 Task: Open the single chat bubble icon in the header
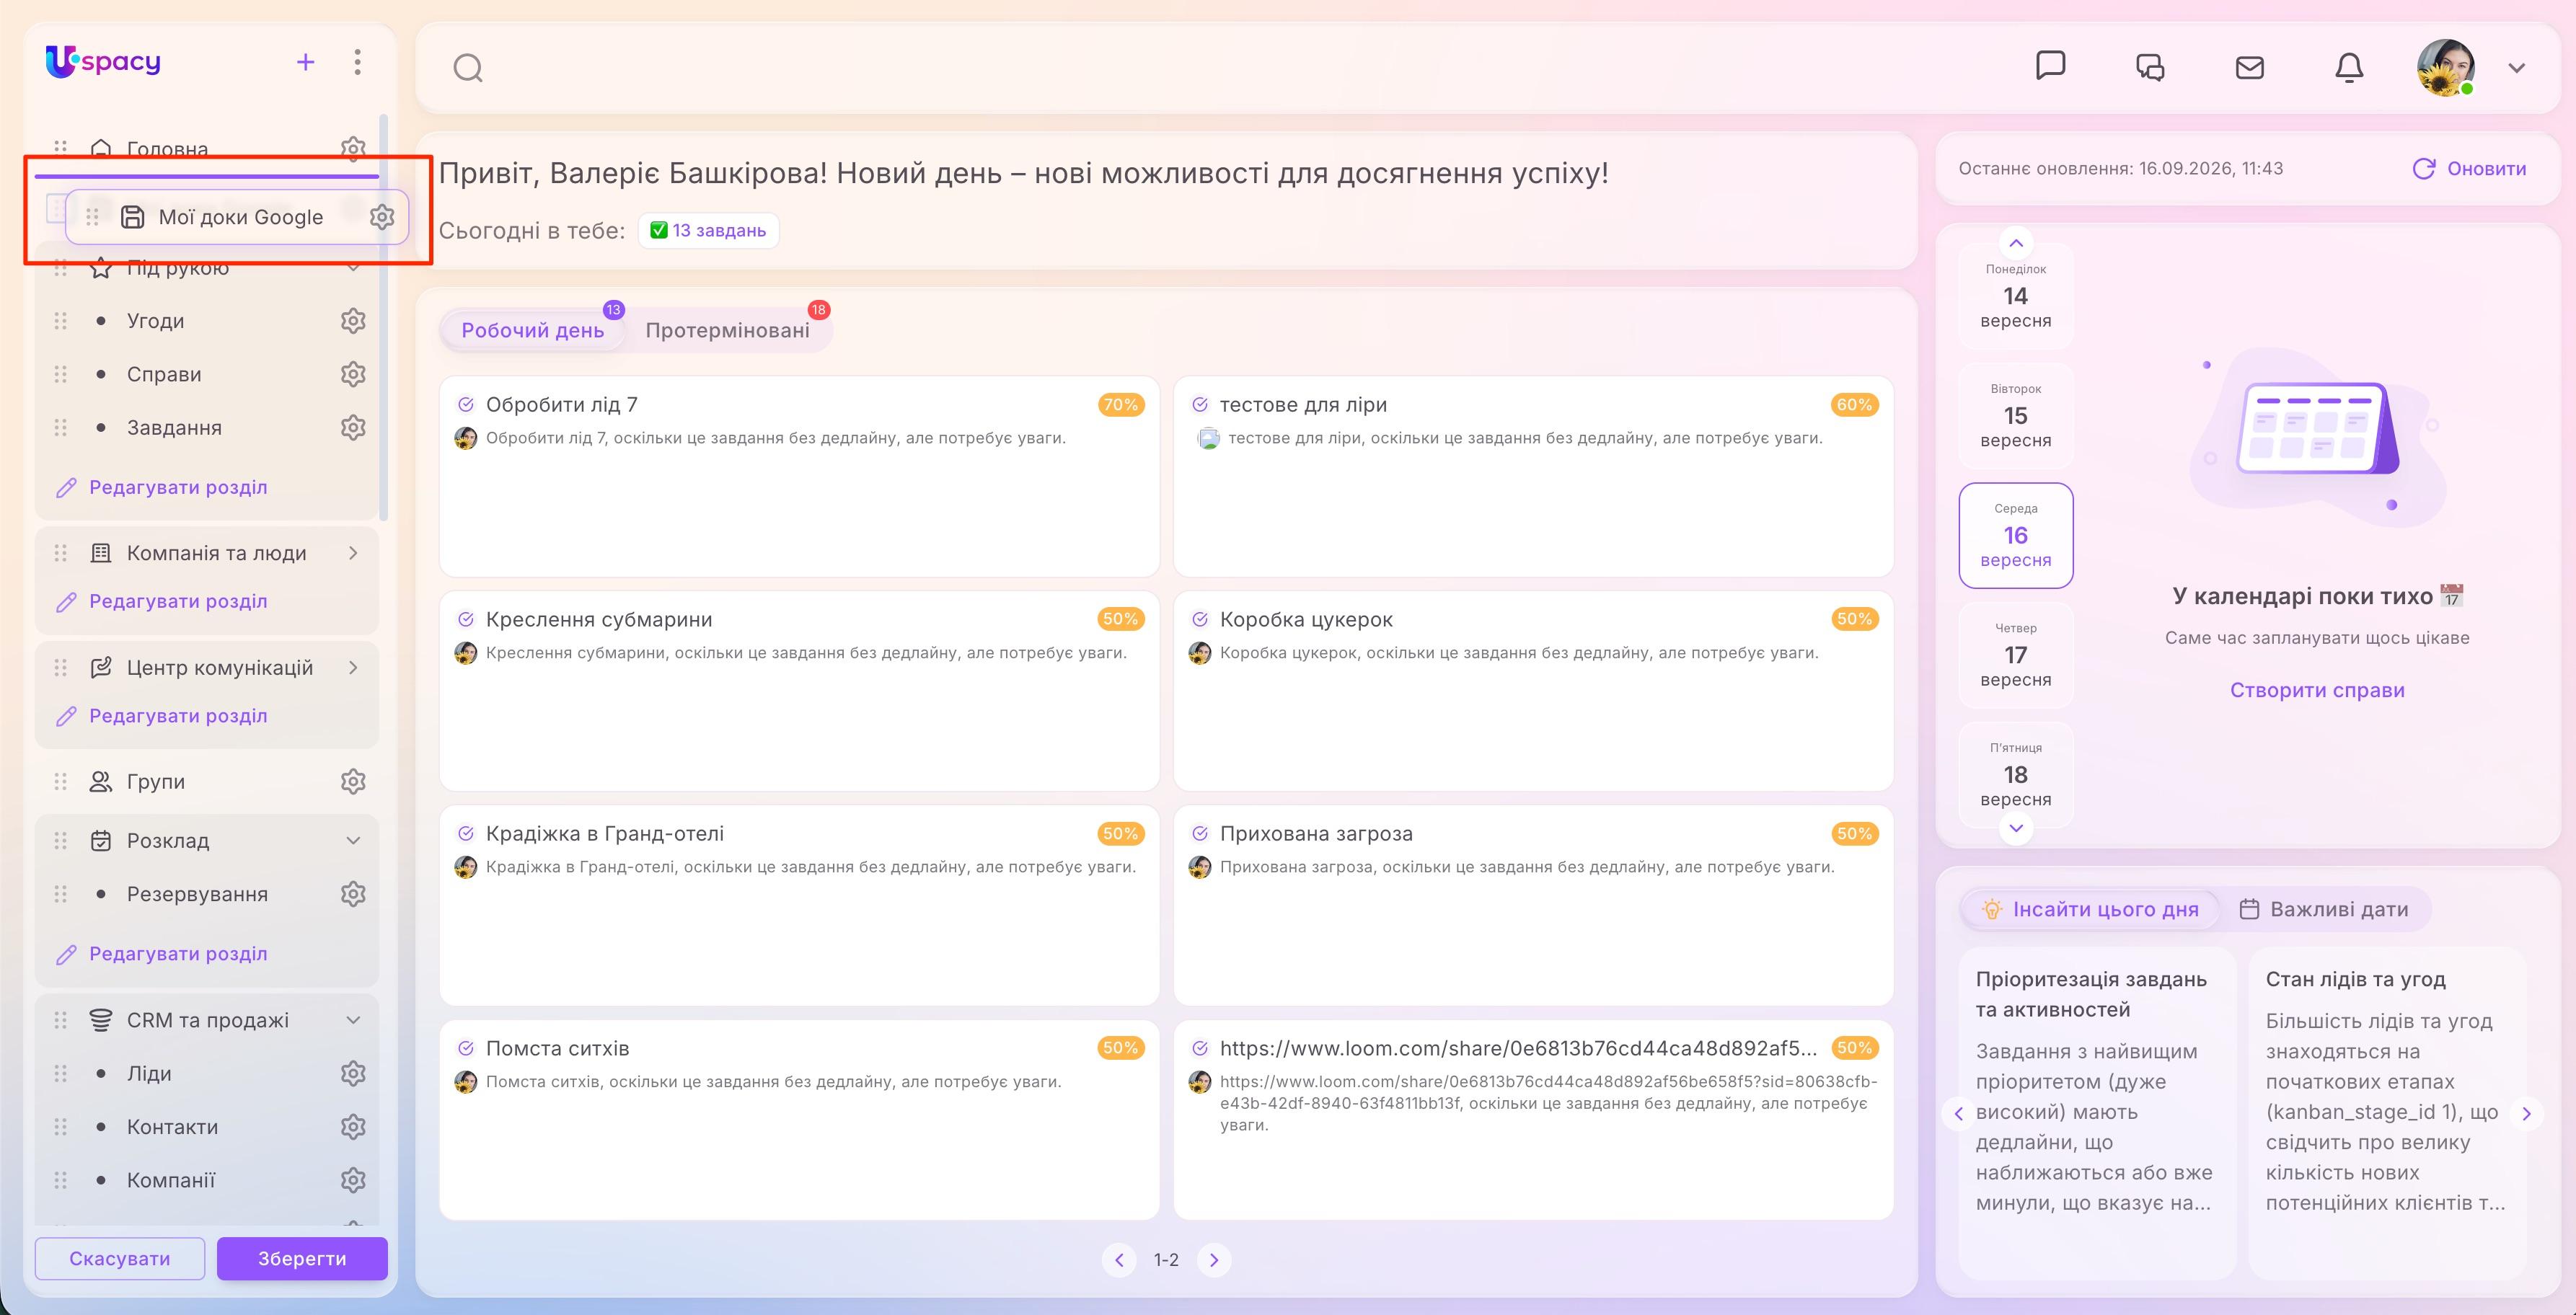point(2050,66)
